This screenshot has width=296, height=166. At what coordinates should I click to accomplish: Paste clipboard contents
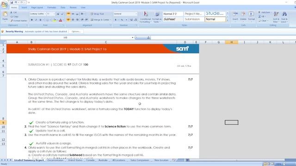[5, 17]
